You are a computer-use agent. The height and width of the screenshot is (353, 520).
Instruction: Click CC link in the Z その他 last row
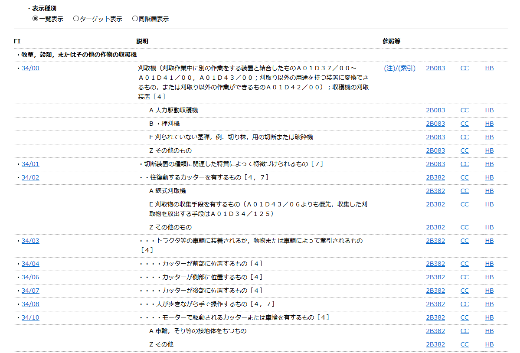tap(464, 344)
